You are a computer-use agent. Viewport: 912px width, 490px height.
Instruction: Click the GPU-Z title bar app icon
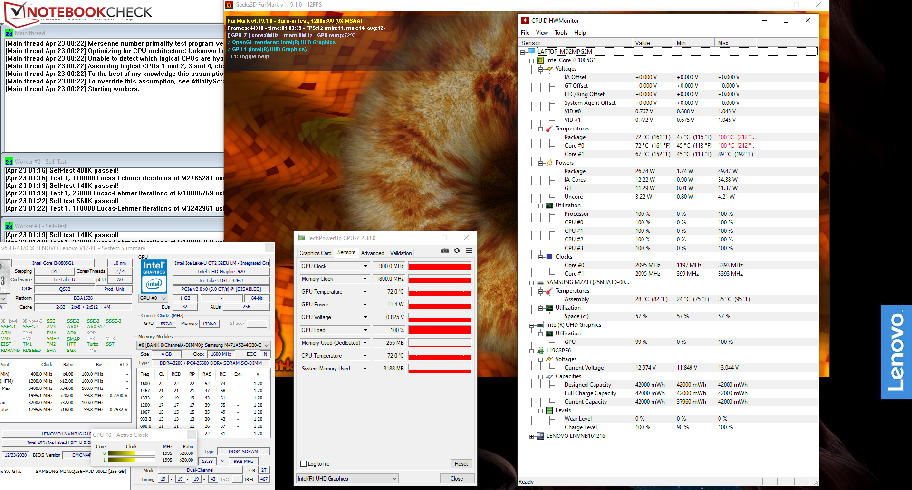point(301,238)
